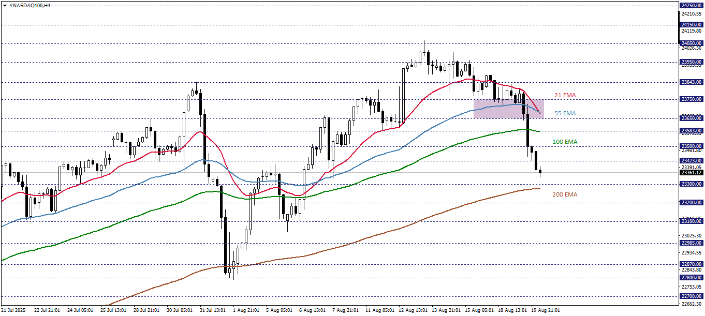Click the 23650.00 price level label

point(692,118)
